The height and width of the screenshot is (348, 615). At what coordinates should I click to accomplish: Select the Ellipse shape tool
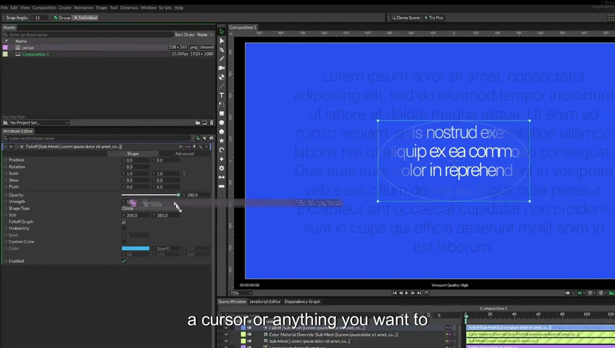(x=221, y=123)
